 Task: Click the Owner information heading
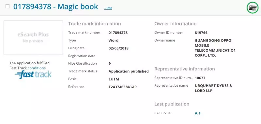[x=176, y=24]
